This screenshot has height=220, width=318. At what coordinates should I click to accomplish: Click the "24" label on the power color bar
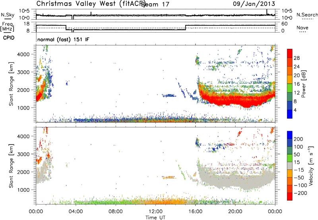tap(297, 67)
